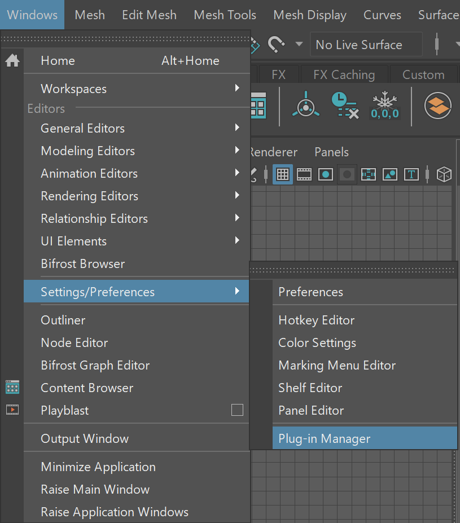Open the Mesh Tools menu
Image resolution: width=460 pixels, height=523 pixels.
coord(225,15)
